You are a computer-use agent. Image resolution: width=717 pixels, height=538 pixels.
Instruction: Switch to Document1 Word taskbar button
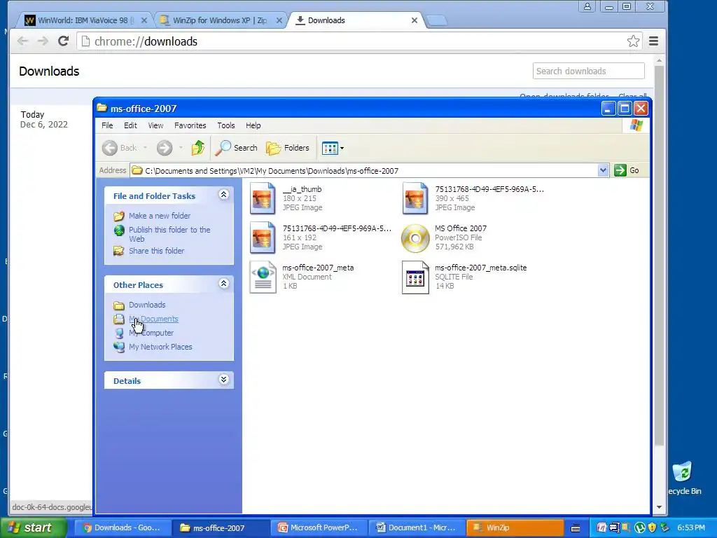[416, 527]
